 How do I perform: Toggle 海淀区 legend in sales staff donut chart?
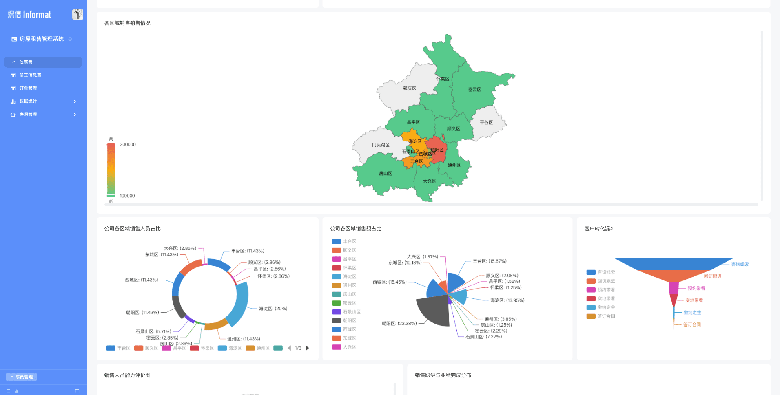click(230, 348)
